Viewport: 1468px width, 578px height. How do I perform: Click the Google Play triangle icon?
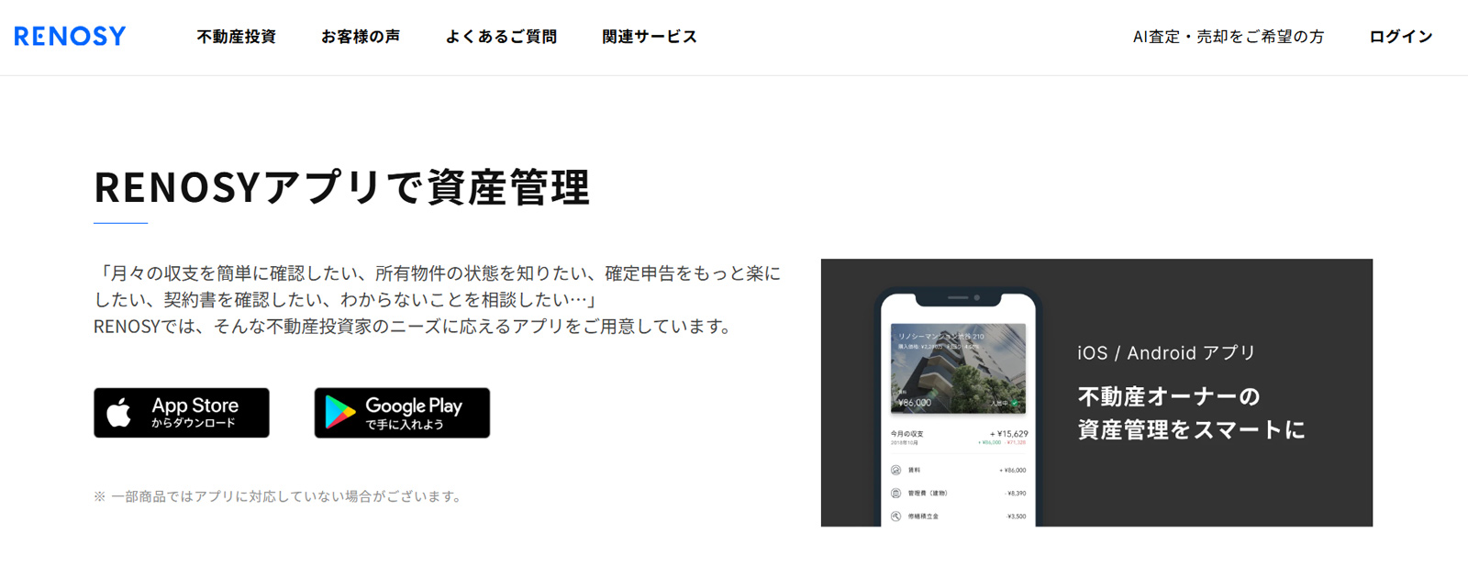[339, 413]
